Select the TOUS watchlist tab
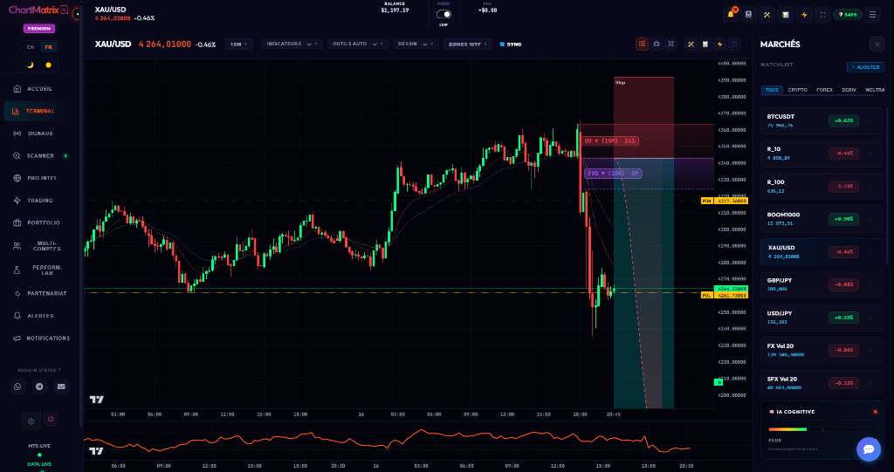The height and width of the screenshot is (472, 894). (772, 90)
